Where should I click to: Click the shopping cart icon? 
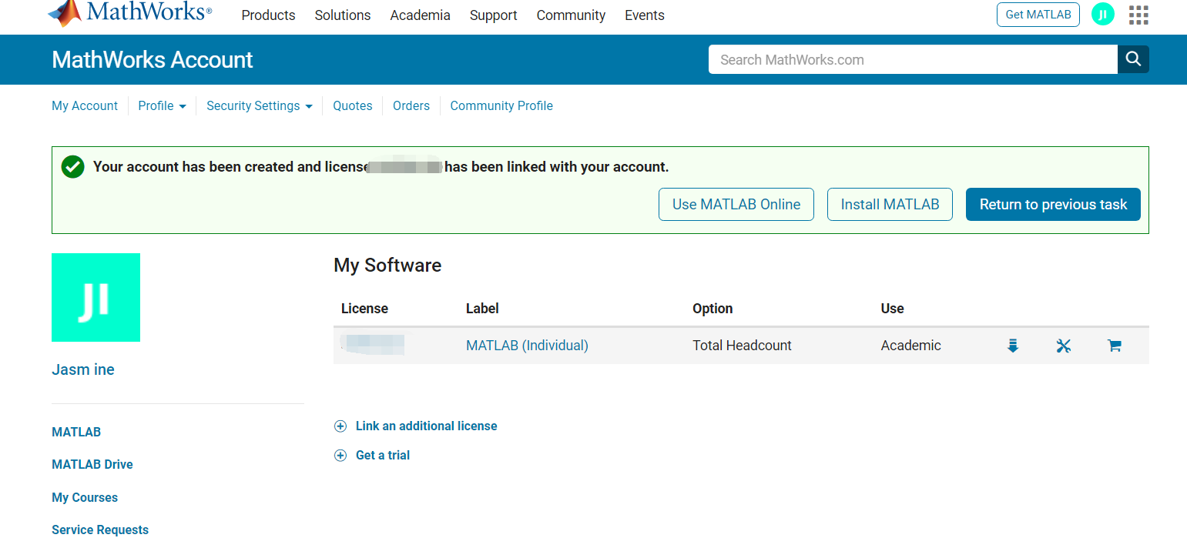tap(1114, 346)
